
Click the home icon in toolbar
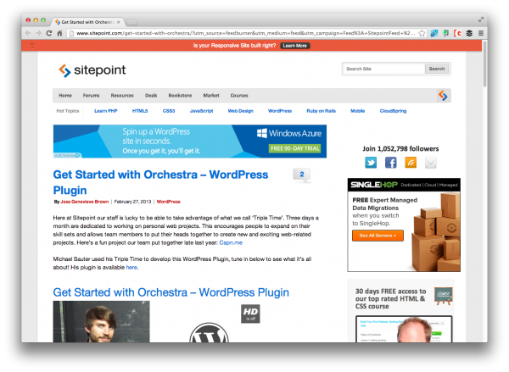[59, 33]
